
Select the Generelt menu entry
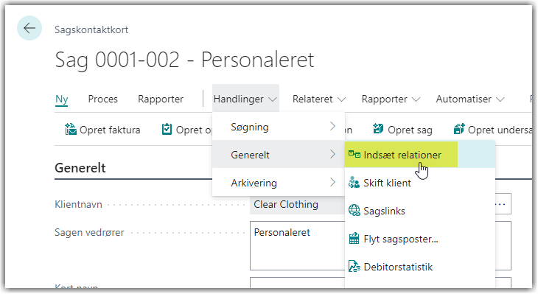point(279,155)
